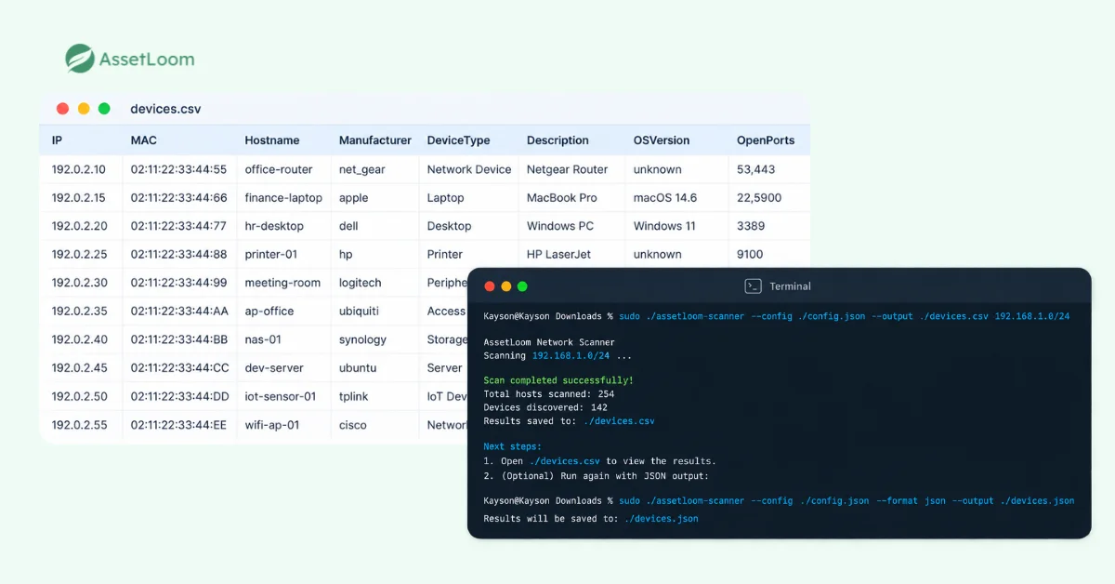
Task: Maximize devices.csv window with green button
Action: [104, 109]
